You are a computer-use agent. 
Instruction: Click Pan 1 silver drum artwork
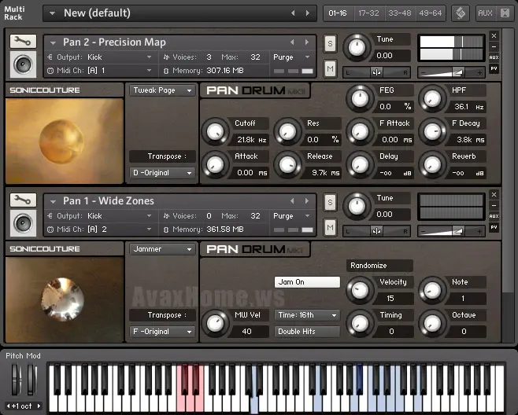(x=65, y=300)
